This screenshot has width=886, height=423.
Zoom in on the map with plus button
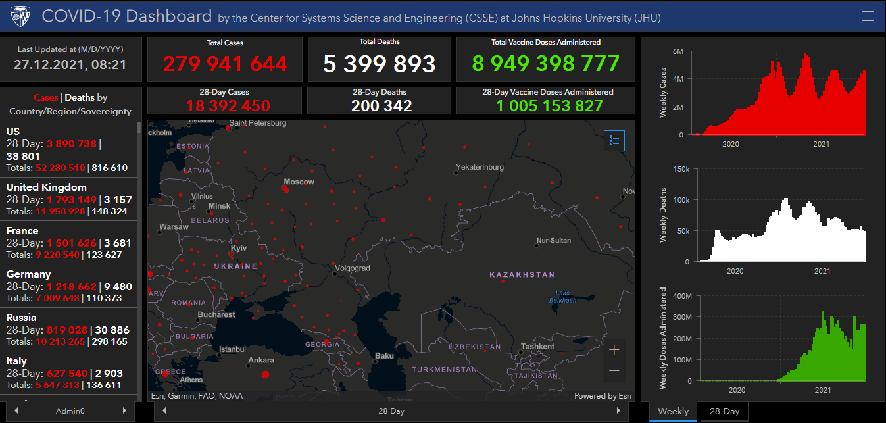click(x=614, y=350)
